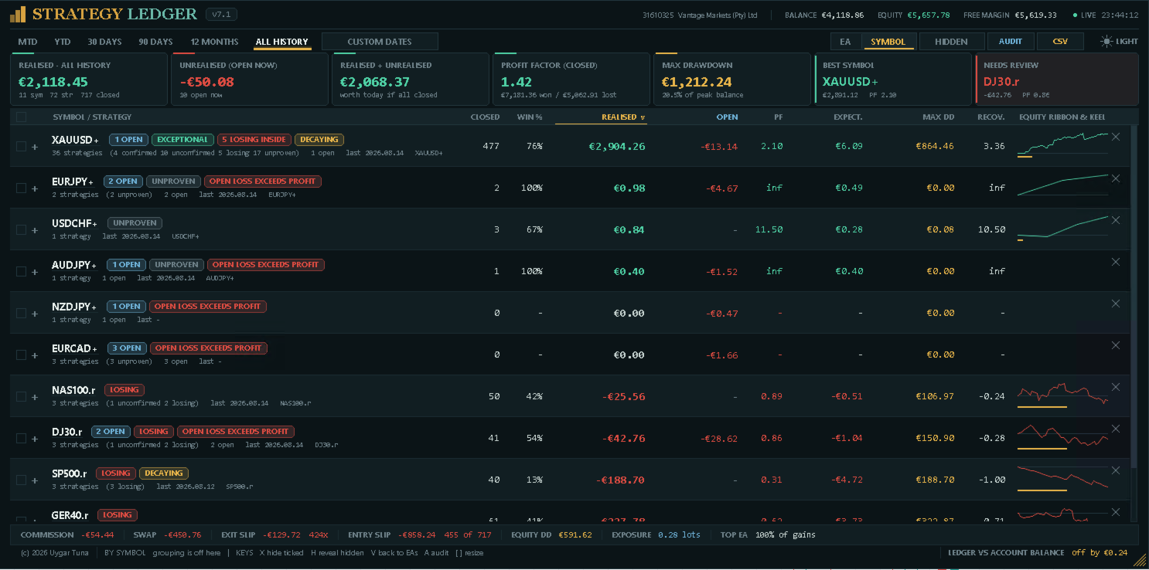The height and width of the screenshot is (570, 1149).
Task: Click the Strategy Ledger bar-chart logo icon
Action: (18, 15)
